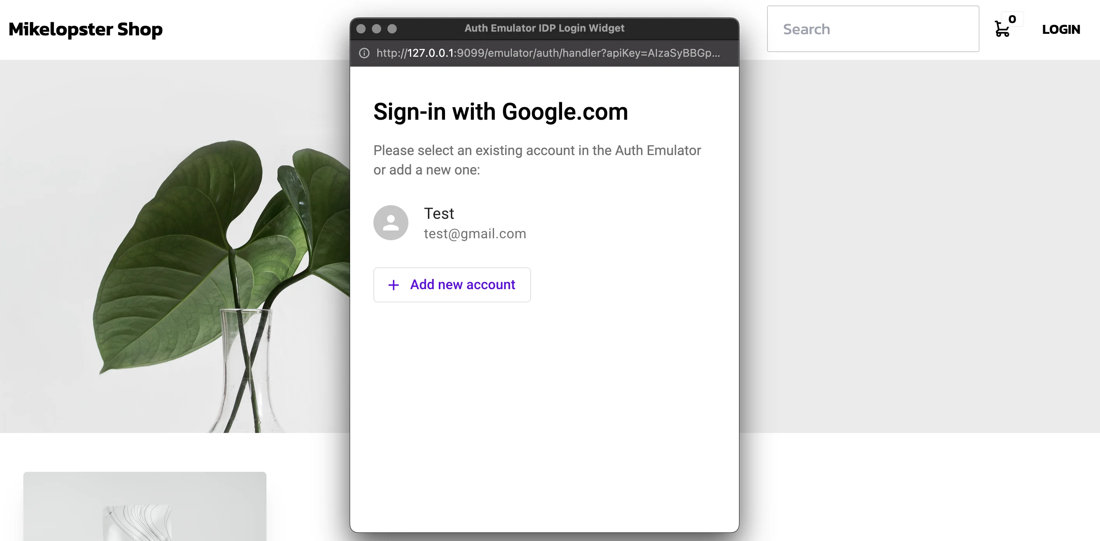Click the Auth Emulator IDP Login Widget title
Image resolution: width=1100 pixels, height=541 pixels.
click(544, 28)
